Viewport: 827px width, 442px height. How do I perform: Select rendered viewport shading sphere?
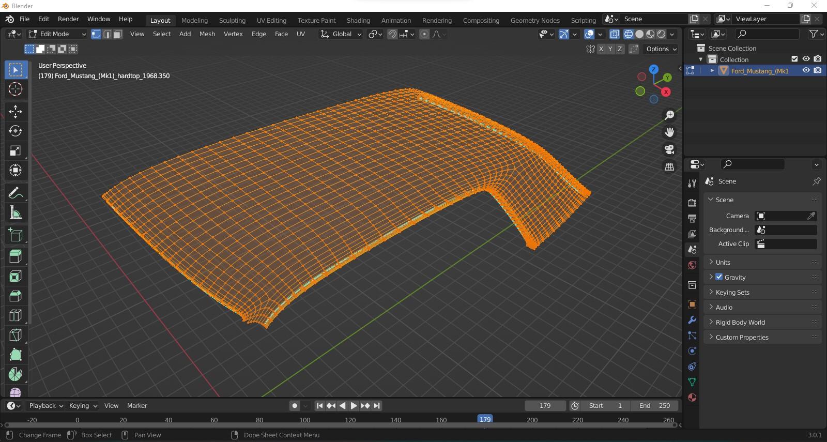pos(661,34)
